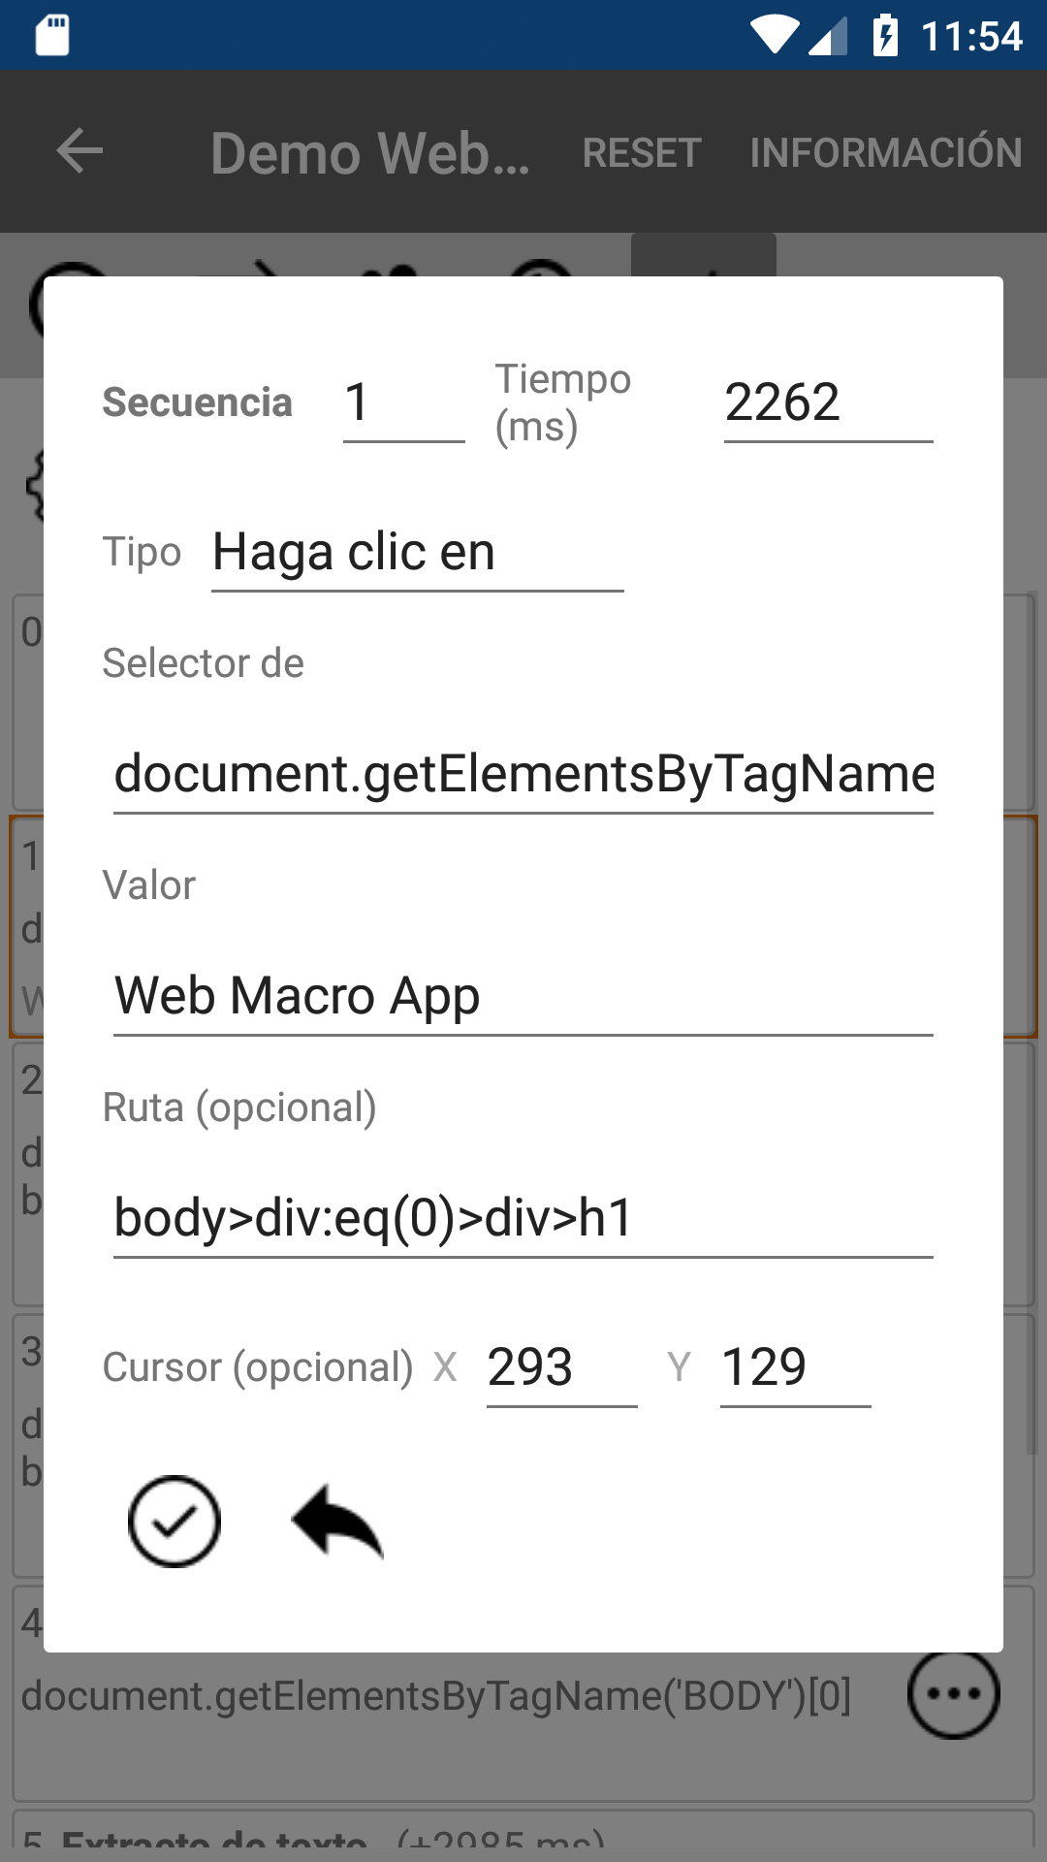The width and height of the screenshot is (1047, 1862).
Task: Edit the Tiempo (ms) field showing 2262
Action: [x=829, y=402]
